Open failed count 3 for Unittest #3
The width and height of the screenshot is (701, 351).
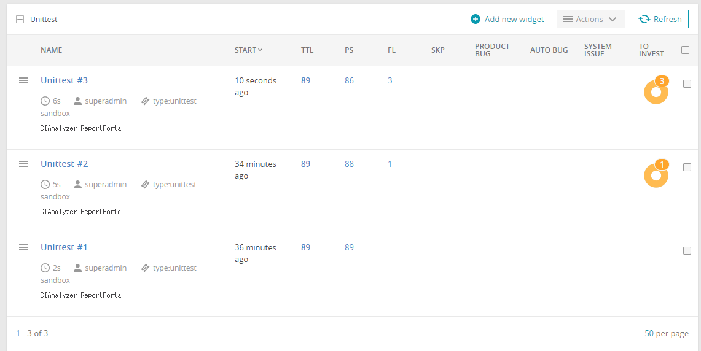pos(390,80)
